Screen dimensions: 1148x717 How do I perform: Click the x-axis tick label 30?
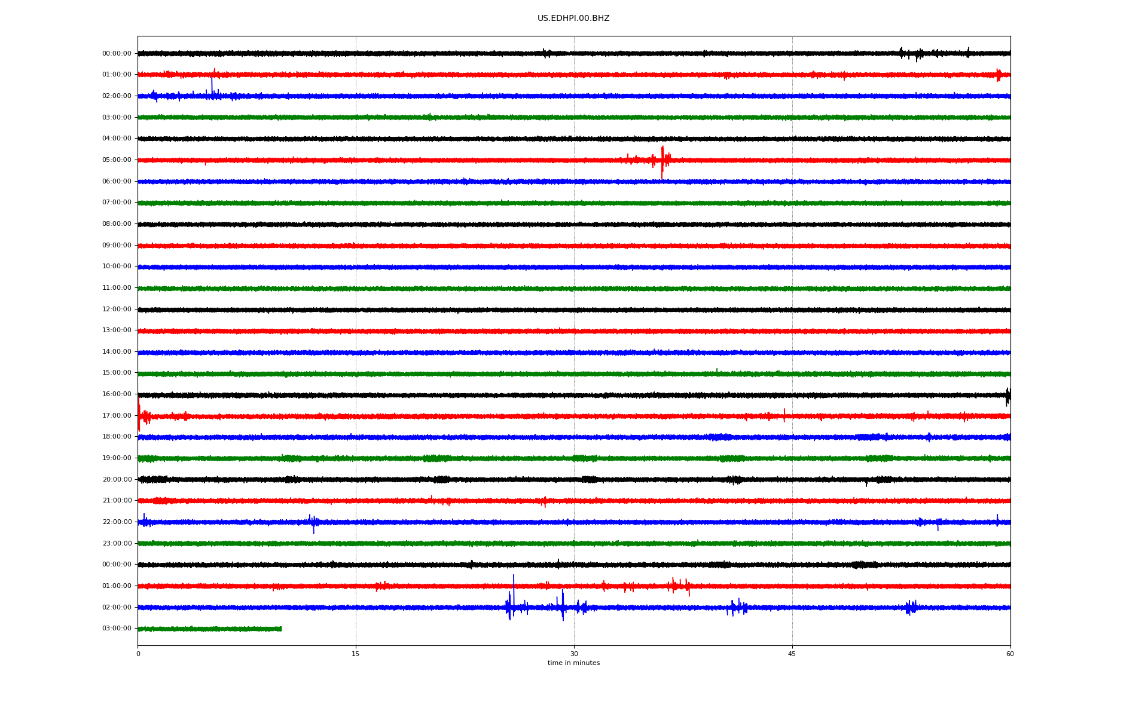[x=574, y=654]
